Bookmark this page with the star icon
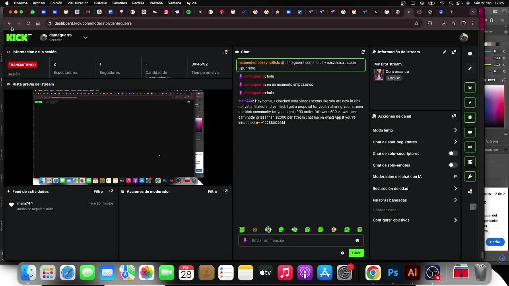Screen dimensions: 509x286 [x=416, y=23]
